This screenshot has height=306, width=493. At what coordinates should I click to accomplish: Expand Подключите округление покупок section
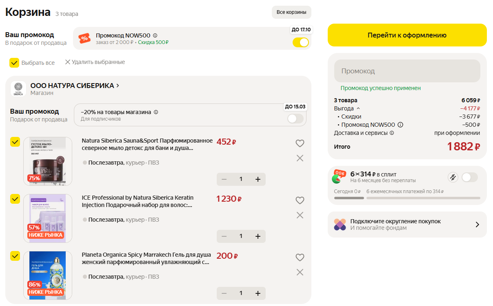click(477, 224)
